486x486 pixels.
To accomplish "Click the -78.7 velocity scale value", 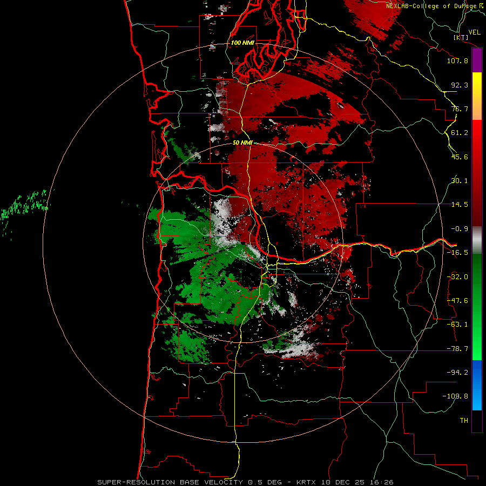I will [x=457, y=349].
